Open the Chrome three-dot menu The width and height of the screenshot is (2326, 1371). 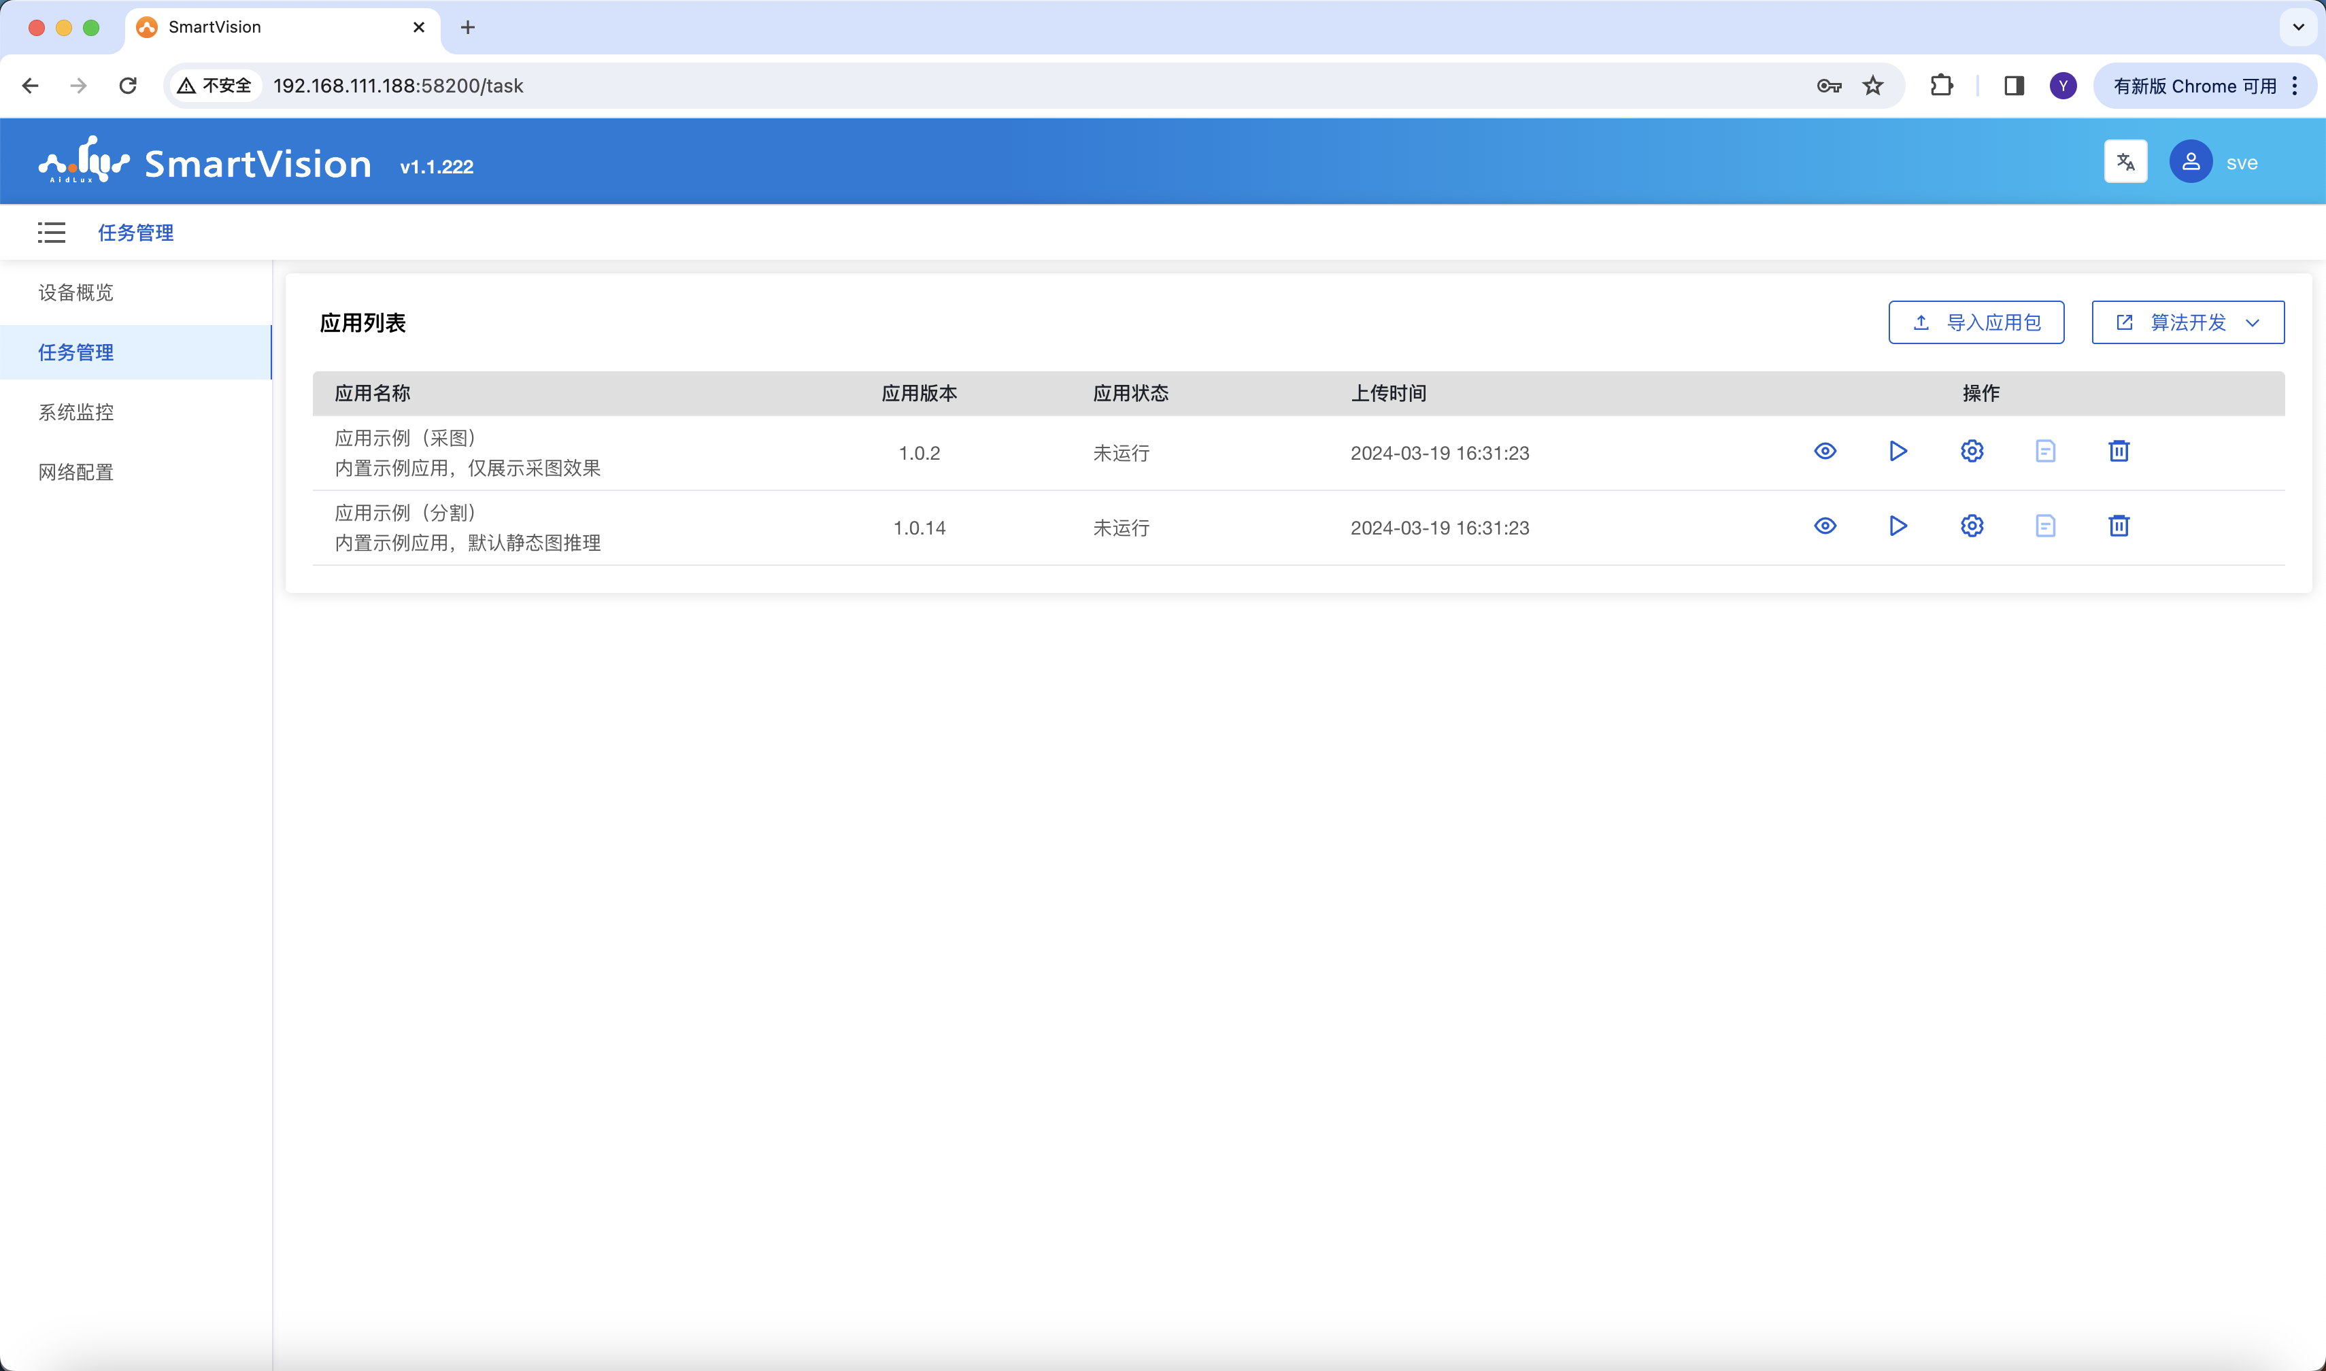pyautogui.click(x=2295, y=86)
